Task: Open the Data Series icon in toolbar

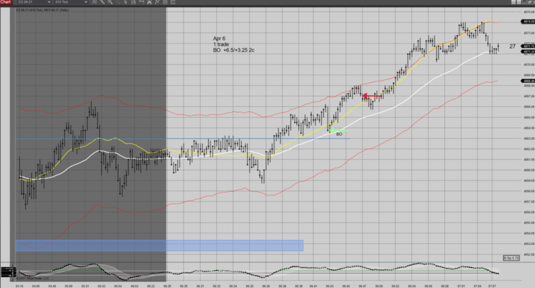Action: point(133,2)
